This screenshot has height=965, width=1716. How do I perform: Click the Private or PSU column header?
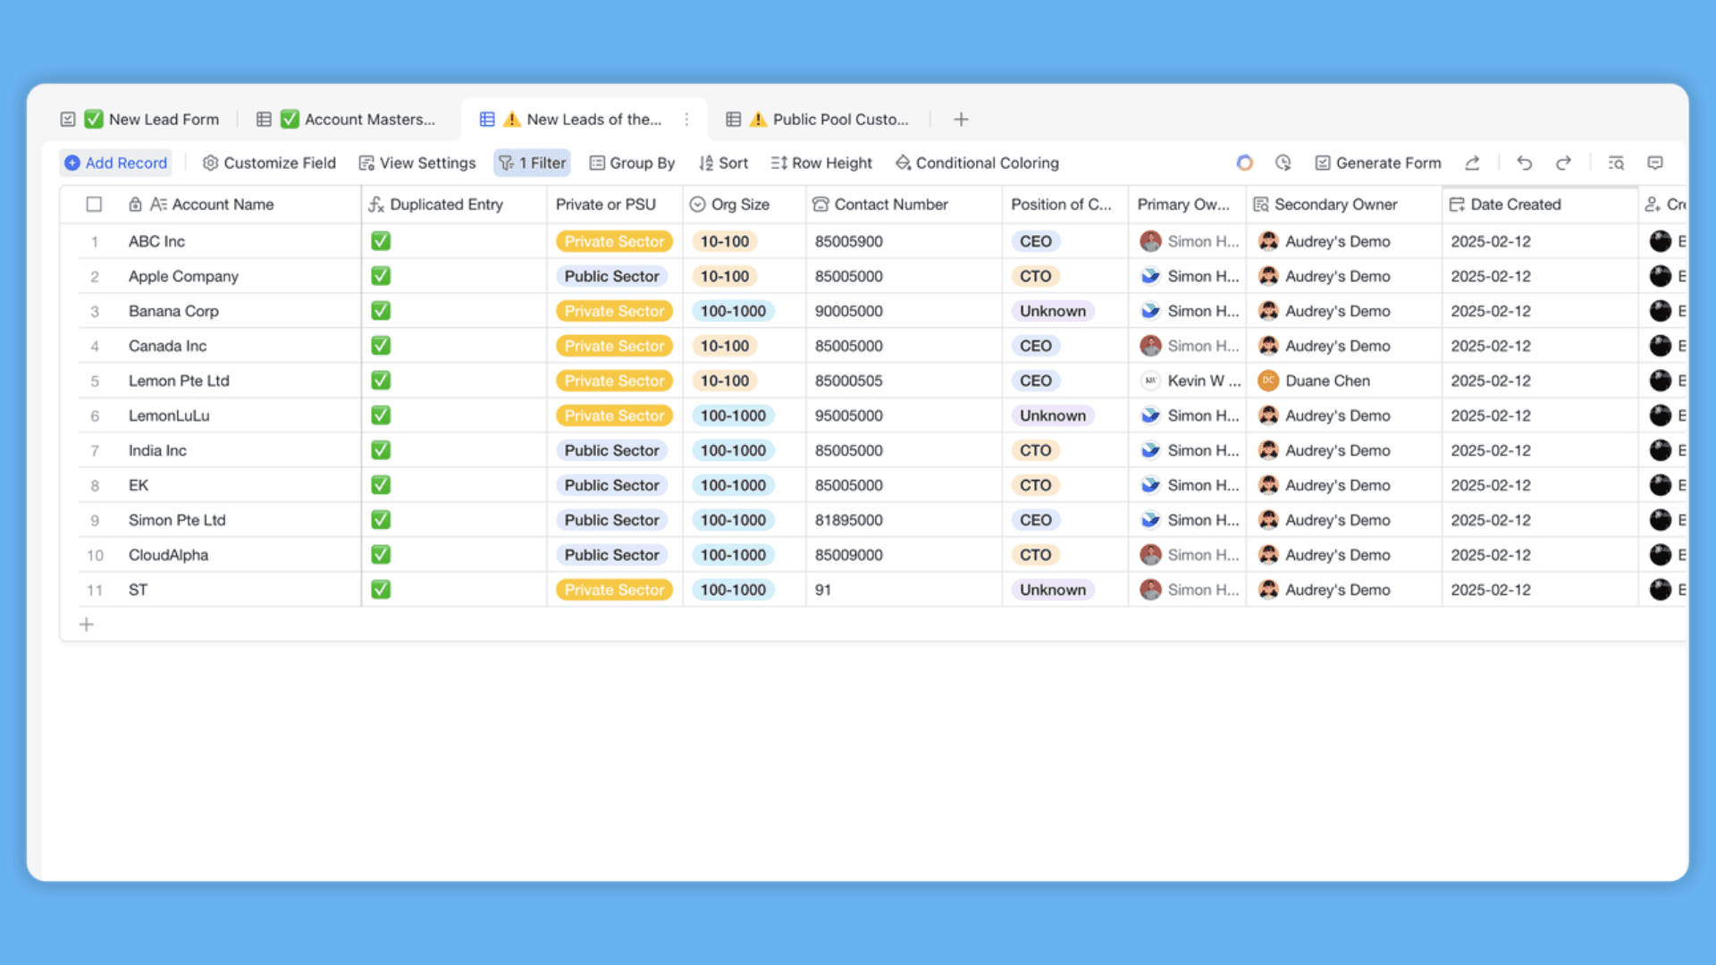[x=615, y=205]
